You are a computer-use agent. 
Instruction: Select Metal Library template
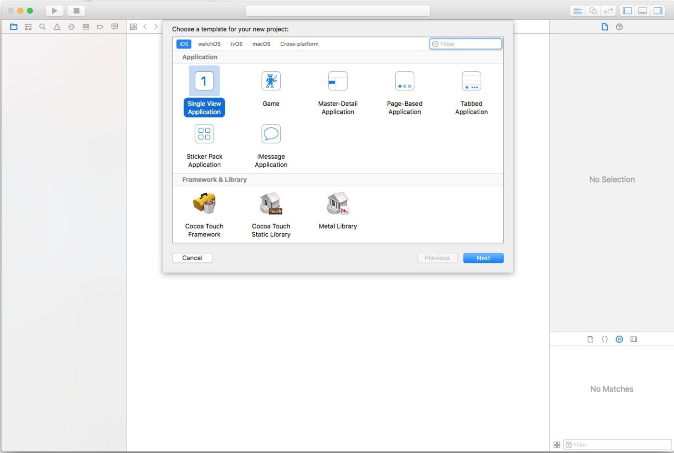click(338, 211)
